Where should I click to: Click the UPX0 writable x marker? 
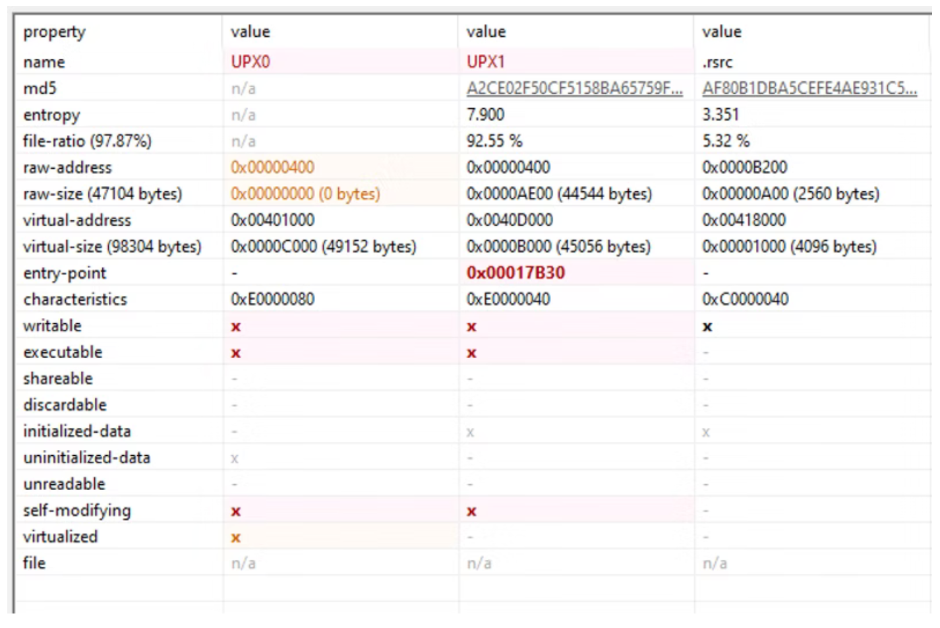click(x=236, y=327)
